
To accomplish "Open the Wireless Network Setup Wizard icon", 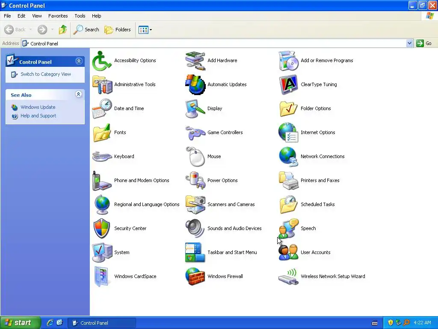I will pyautogui.click(x=288, y=277).
